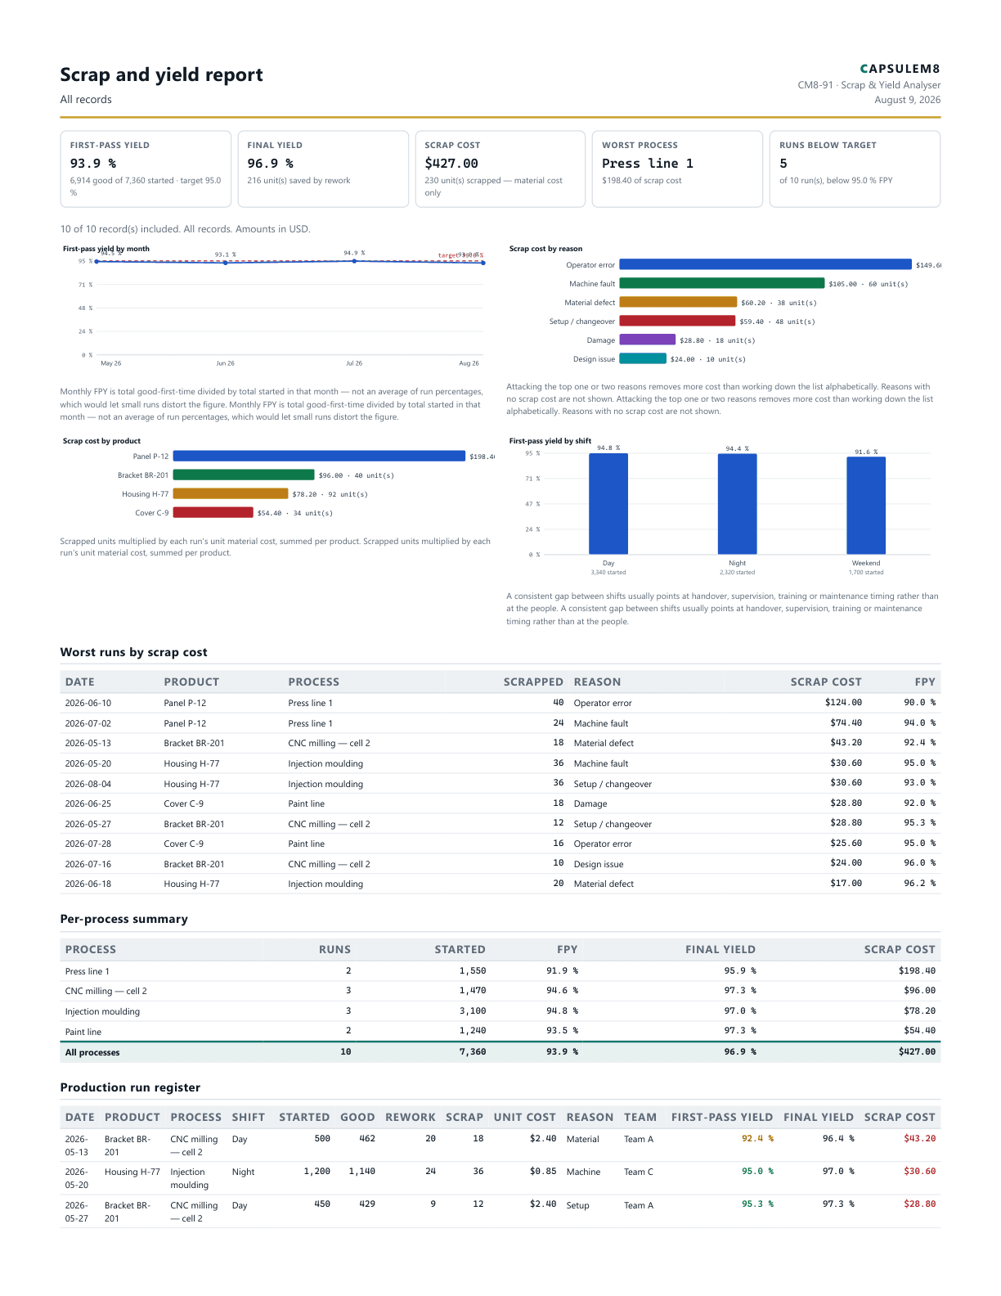Click the Runs Below Target value 5
The width and height of the screenshot is (1001, 1296).
[783, 164]
